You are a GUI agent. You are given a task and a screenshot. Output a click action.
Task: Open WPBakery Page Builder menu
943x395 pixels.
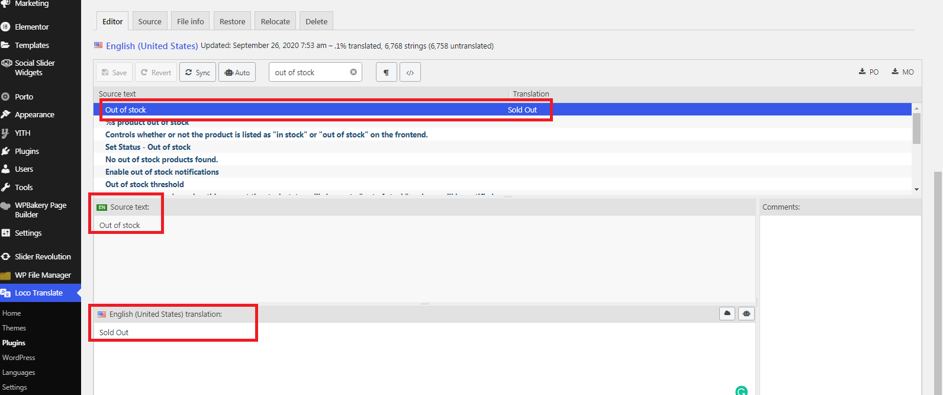tap(40, 210)
